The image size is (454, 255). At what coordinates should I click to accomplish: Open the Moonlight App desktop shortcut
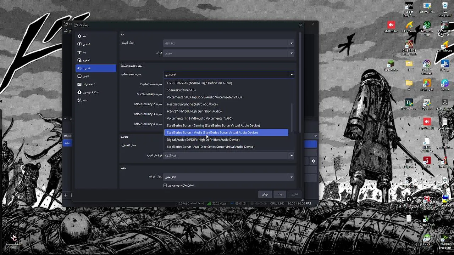pyautogui.click(x=427, y=29)
